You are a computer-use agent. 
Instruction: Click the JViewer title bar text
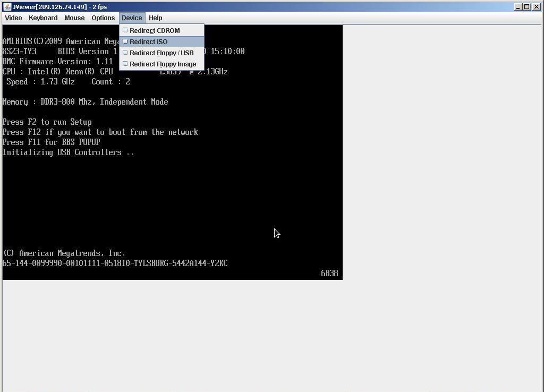click(59, 7)
